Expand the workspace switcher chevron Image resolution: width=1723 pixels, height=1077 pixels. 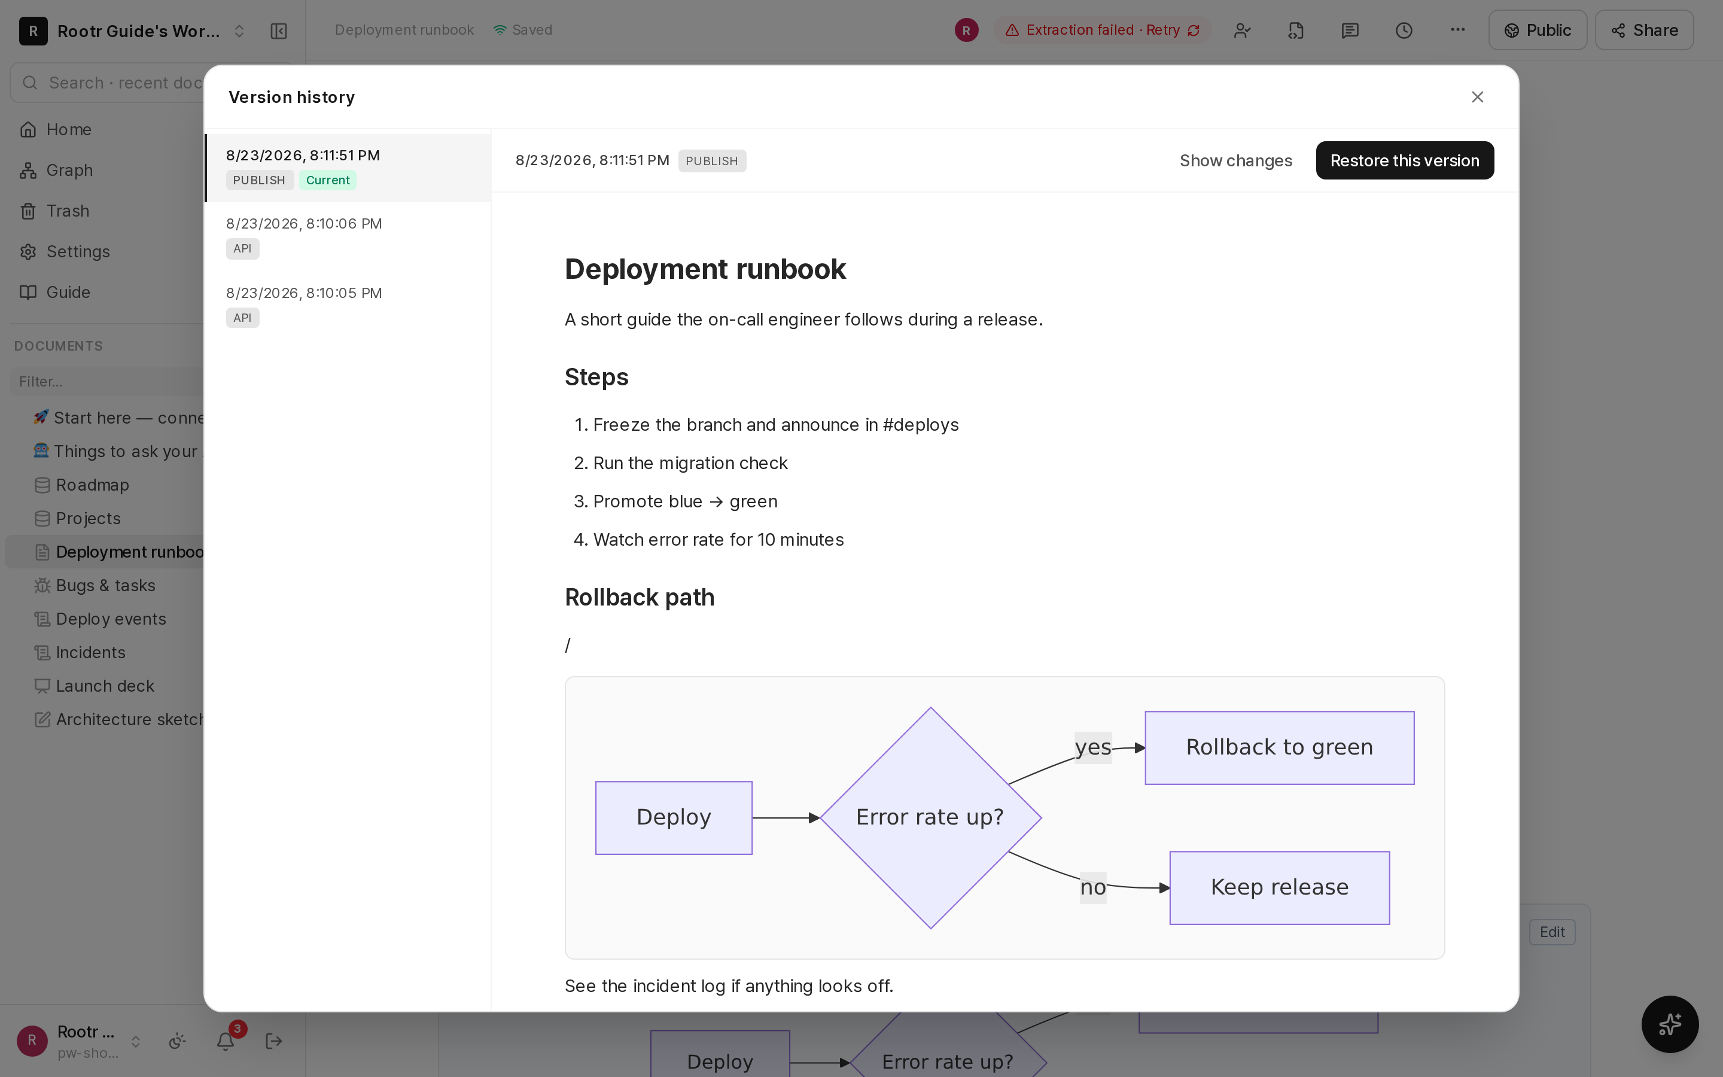tap(239, 31)
